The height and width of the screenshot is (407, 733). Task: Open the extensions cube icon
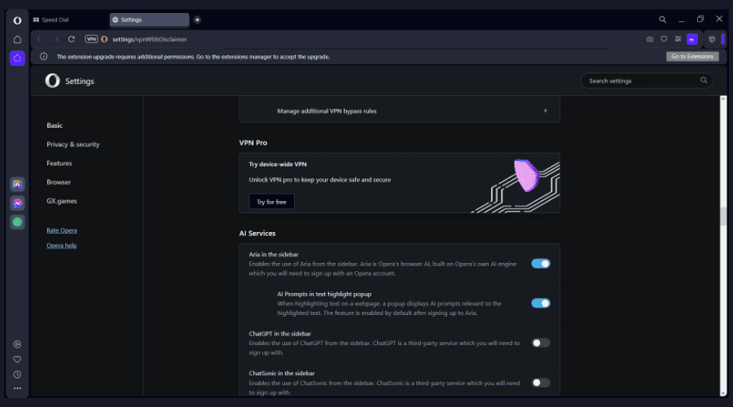coord(712,39)
